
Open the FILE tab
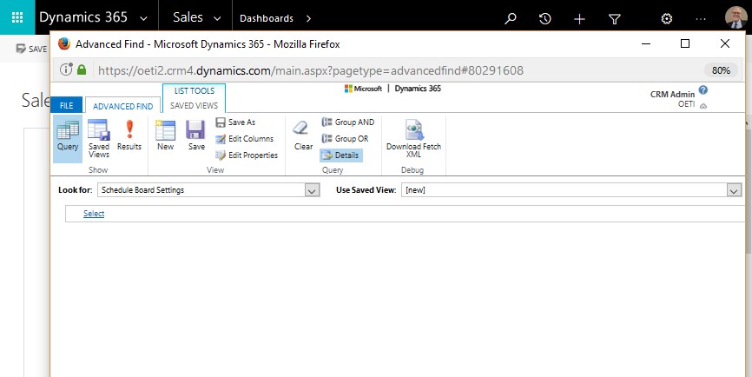tap(67, 105)
